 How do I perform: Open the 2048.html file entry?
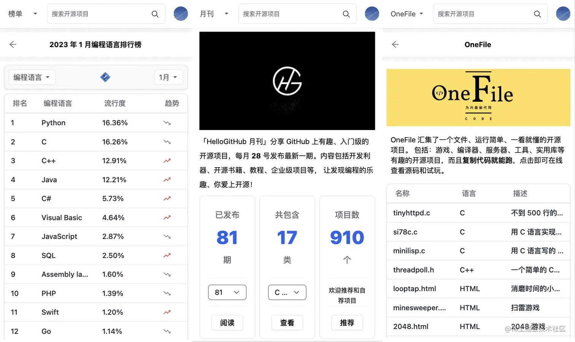coord(411,326)
